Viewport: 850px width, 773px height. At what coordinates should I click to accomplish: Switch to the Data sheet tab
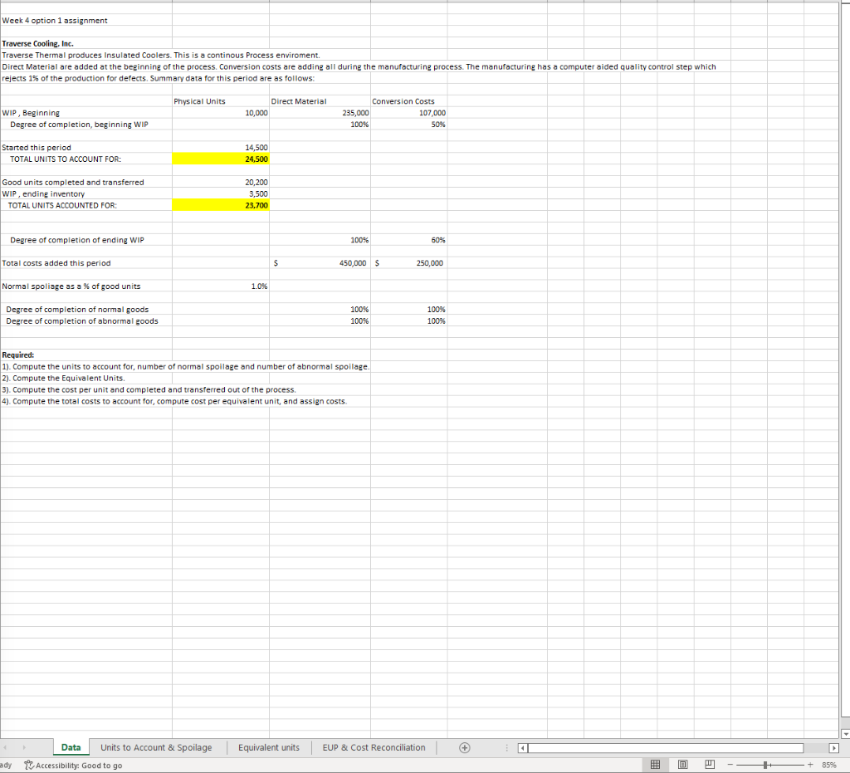point(71,747)
